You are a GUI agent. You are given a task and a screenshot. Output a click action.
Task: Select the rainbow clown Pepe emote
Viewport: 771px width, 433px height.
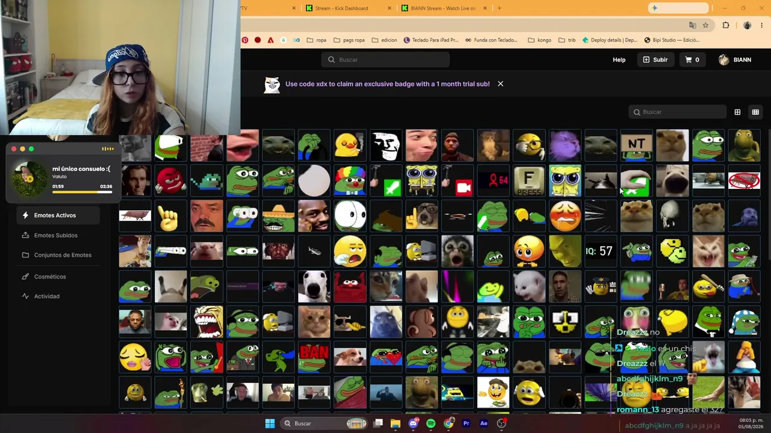point(350,180)
